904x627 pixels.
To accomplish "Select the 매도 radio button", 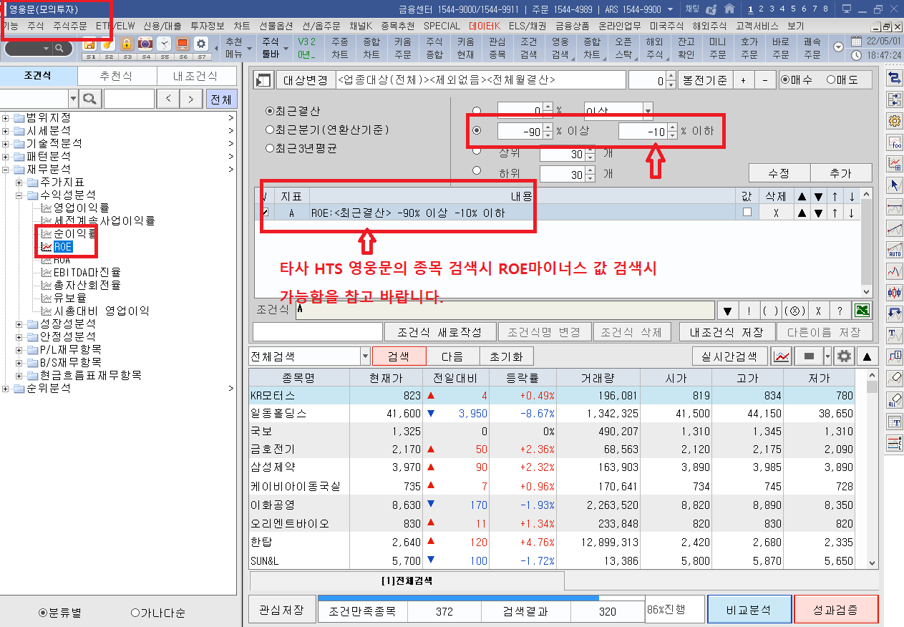I will [831, 80].
